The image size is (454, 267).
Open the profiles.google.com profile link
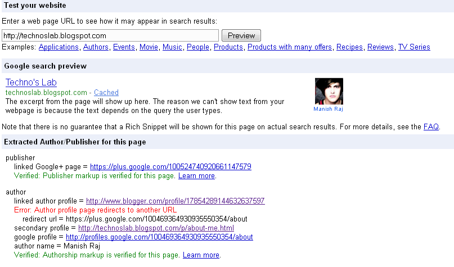[x=159, y=237]
